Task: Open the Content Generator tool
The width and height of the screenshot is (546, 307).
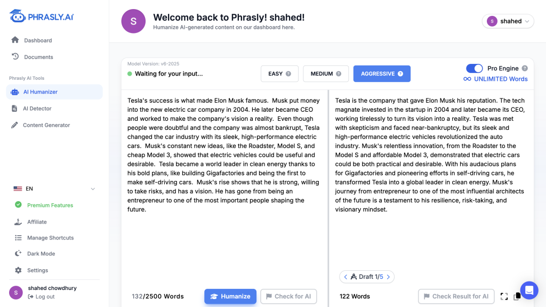Action: click(x=46, y=125)
